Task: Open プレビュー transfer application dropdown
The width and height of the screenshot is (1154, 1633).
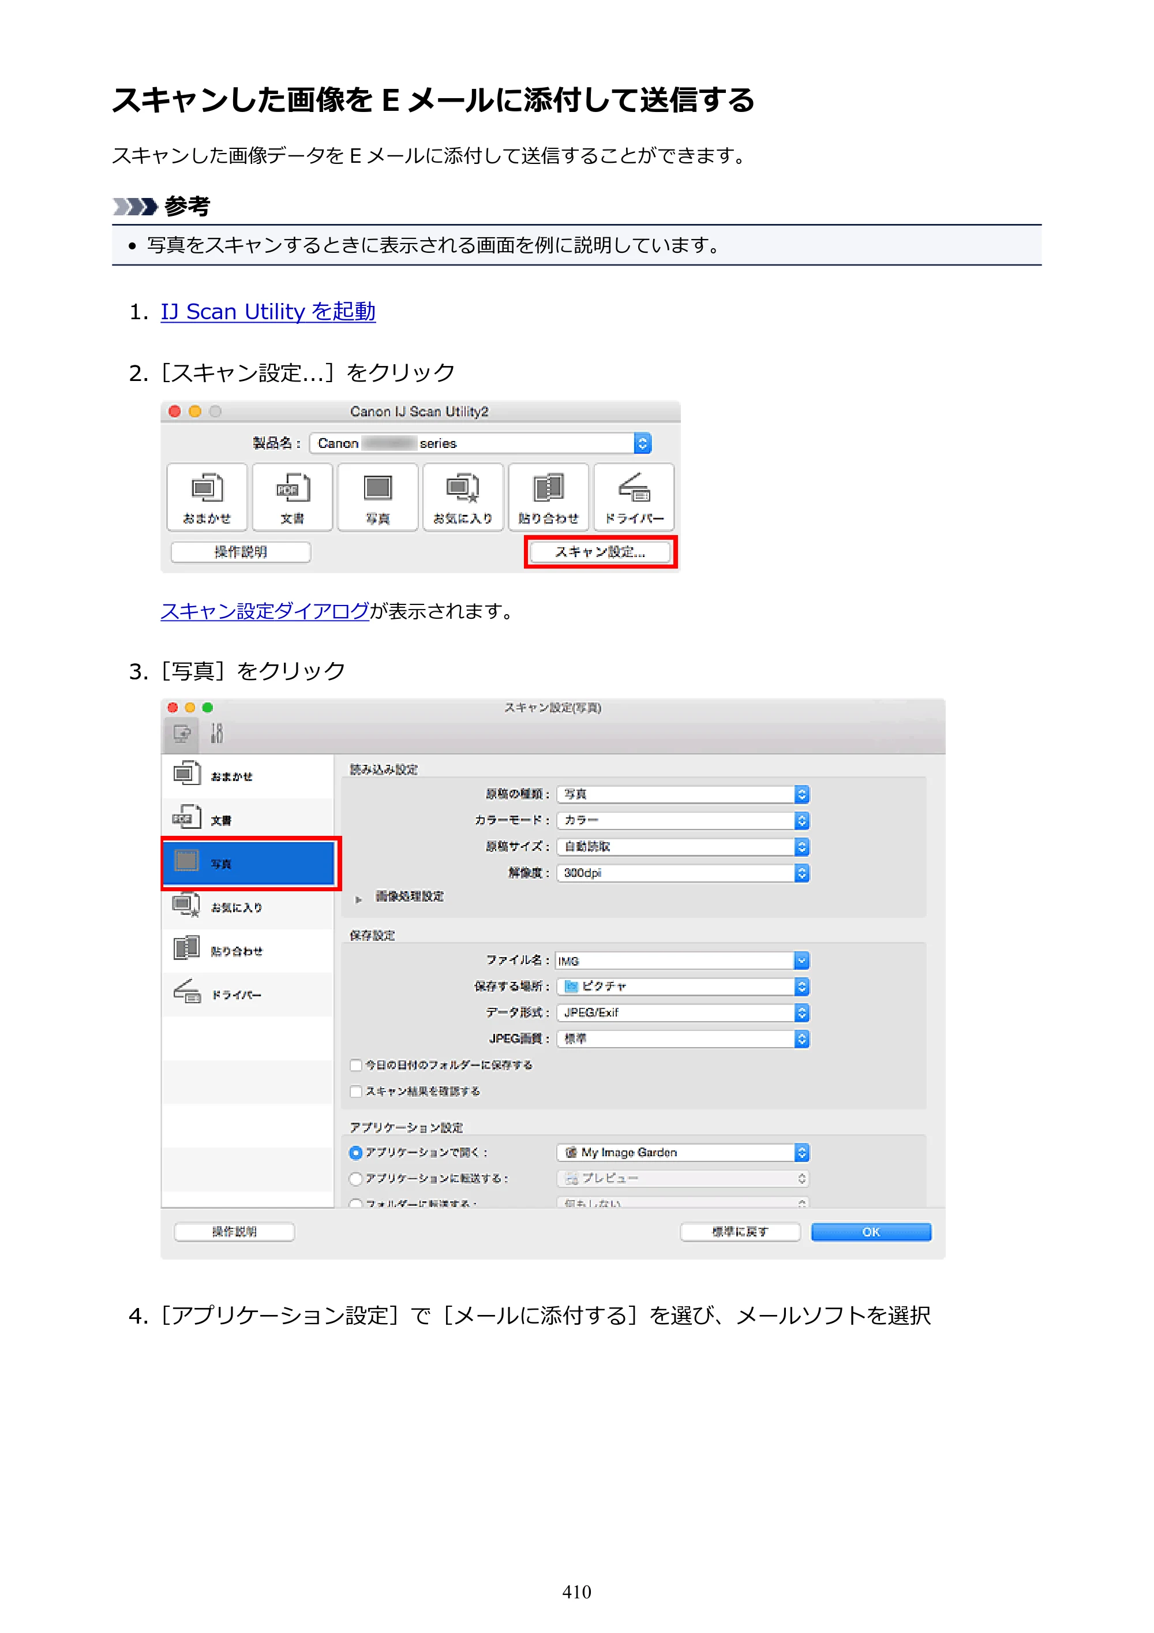Action: point(683,1179)
